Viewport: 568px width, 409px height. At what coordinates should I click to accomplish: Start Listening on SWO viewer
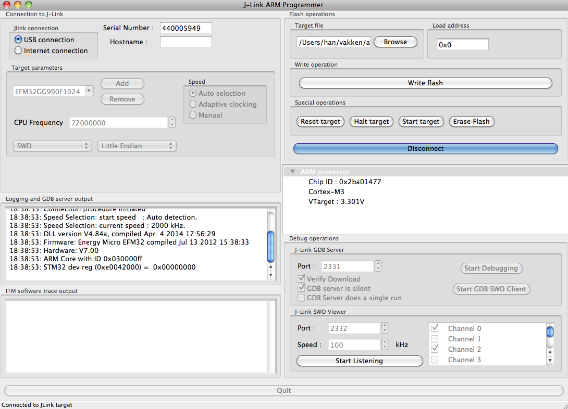tap(360, 361)
